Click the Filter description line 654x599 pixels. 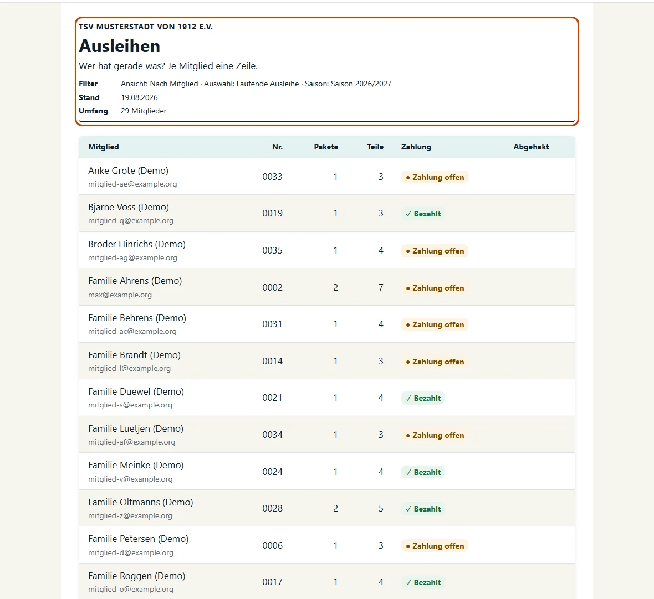tap(256, 84)
